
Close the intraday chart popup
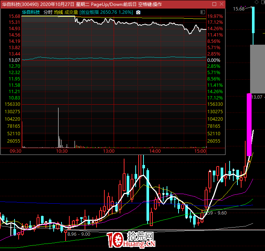(221, 4)
